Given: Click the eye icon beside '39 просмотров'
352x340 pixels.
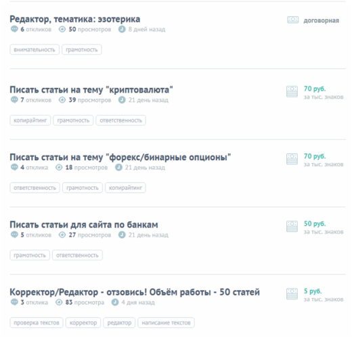Looking at the screenshot, I should tap(62, 100).
